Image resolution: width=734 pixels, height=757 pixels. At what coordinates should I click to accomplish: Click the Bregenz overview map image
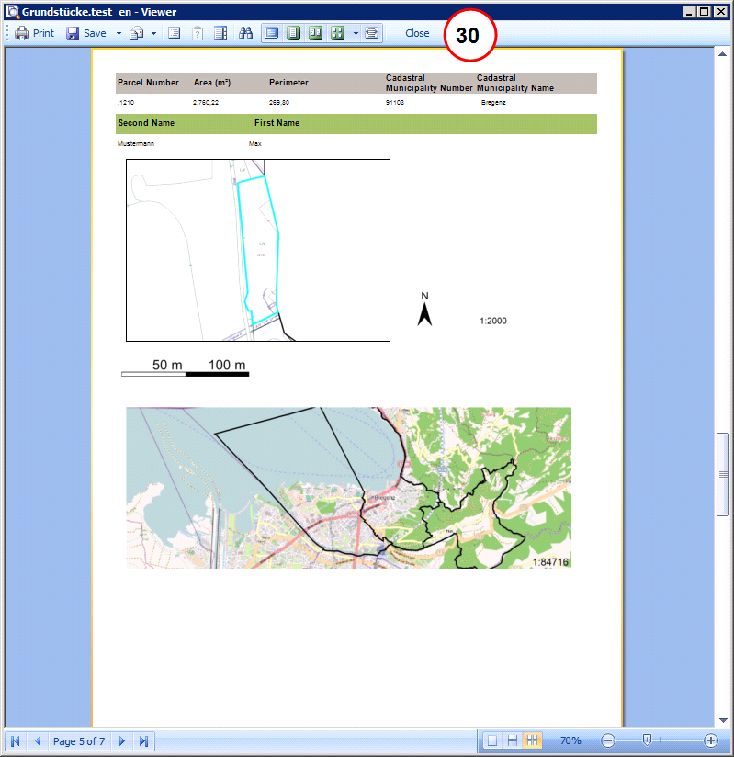(x=349, y=488)
